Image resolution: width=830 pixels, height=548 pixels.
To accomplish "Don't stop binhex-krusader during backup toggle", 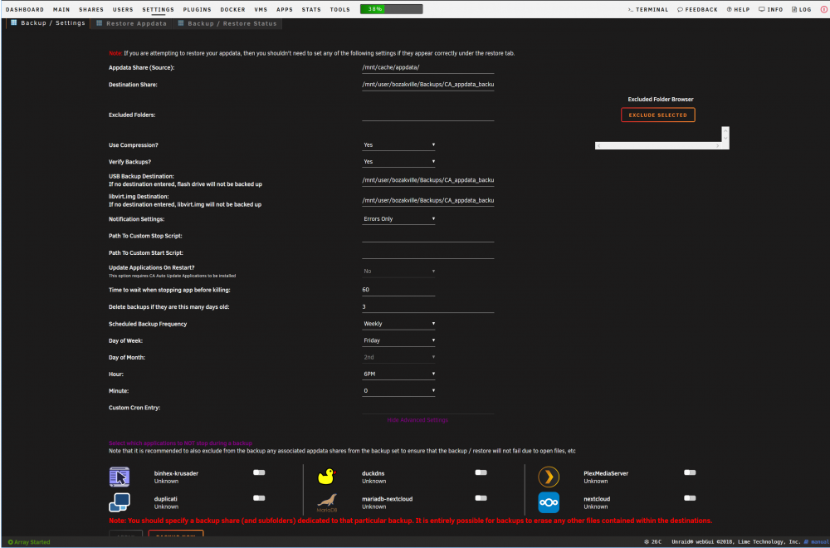I will [259, 472].
